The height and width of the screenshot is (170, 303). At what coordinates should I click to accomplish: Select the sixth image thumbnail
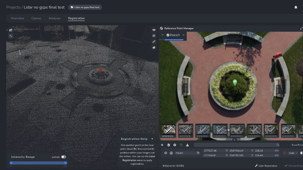point(254,131)
